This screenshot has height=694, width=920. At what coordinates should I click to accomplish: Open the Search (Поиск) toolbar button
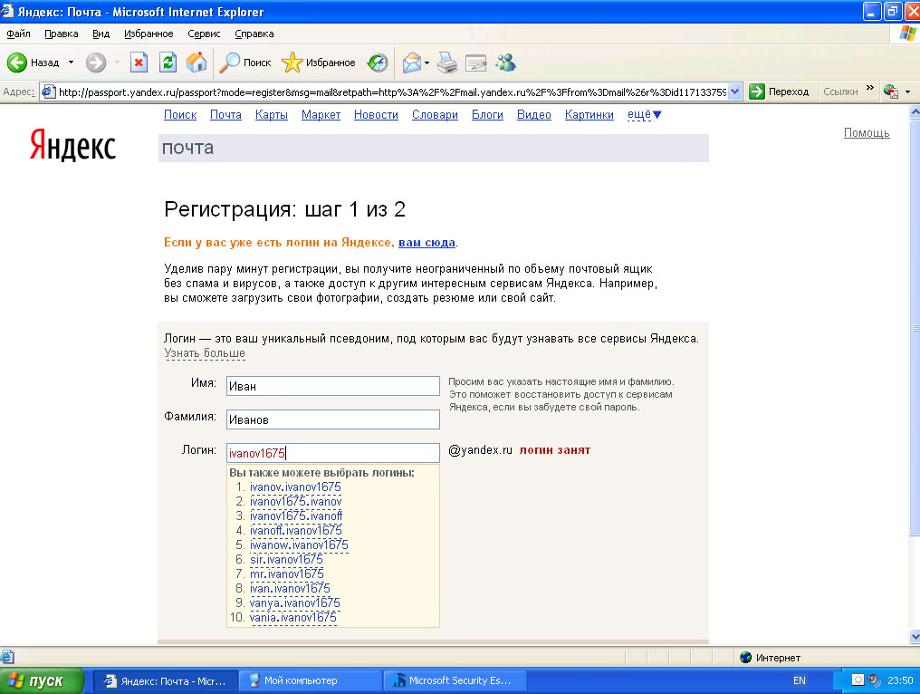244,63
